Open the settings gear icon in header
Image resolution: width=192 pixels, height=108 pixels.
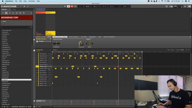coord(185,6)
